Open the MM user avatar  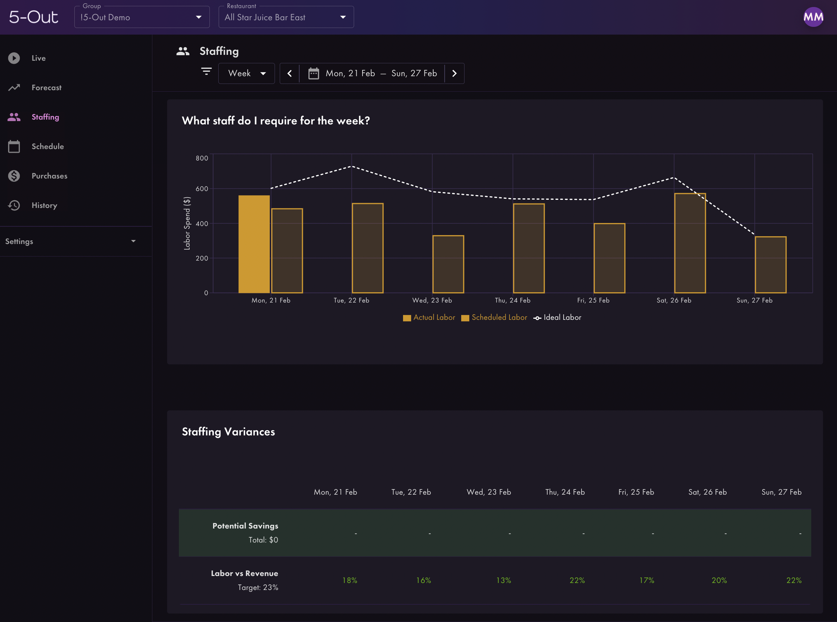pyautogui.click(x=813, y=17)
